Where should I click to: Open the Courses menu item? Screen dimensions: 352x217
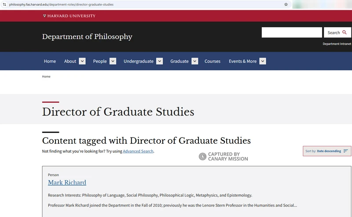pyautogui.click(x=213, y=61)
